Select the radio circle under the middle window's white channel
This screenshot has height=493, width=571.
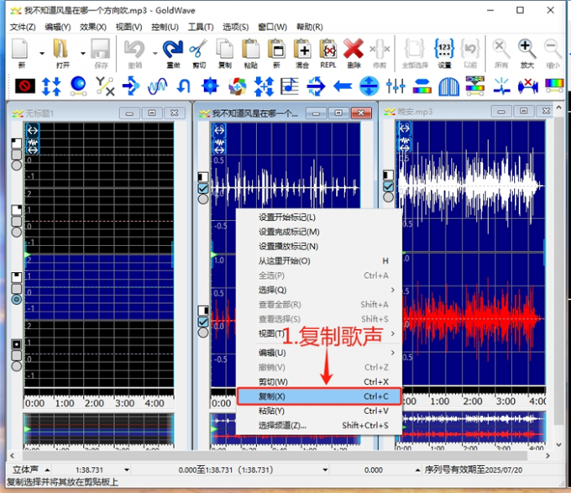pos(203,199)
